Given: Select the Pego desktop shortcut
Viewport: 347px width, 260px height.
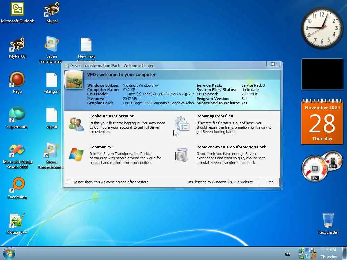Looking at the screenshot, I should coord(17,83).
